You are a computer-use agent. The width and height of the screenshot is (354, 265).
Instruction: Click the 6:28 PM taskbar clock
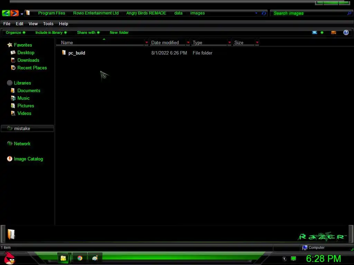(323, 259)
